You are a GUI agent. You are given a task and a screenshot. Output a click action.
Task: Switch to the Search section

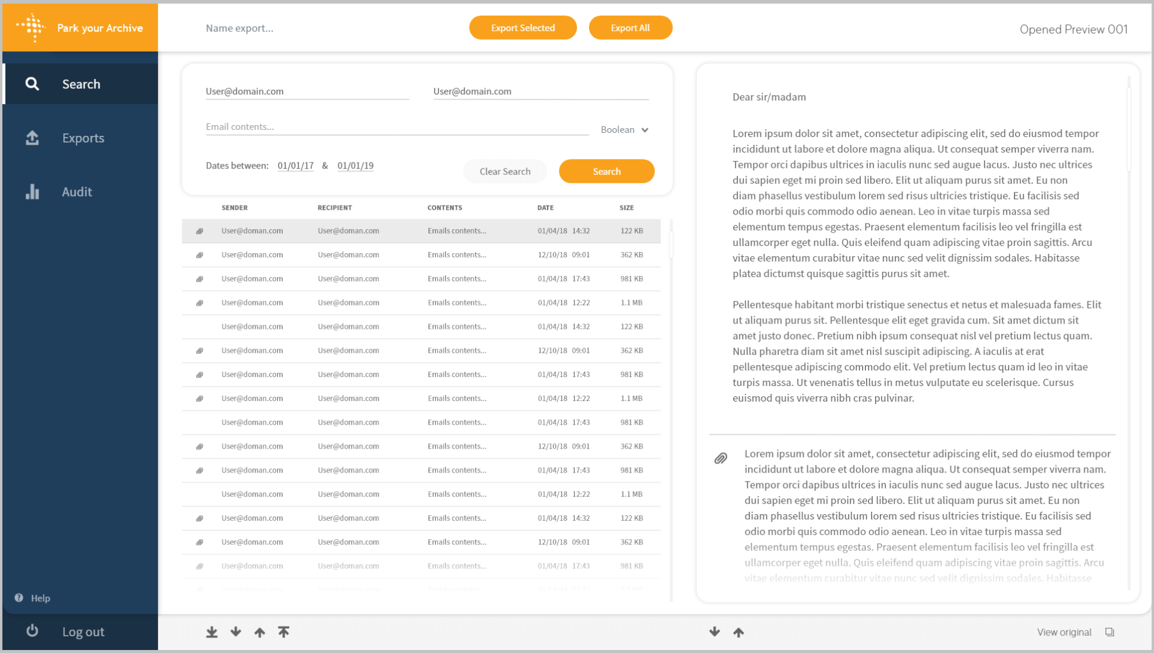click(x=81, y=84)
